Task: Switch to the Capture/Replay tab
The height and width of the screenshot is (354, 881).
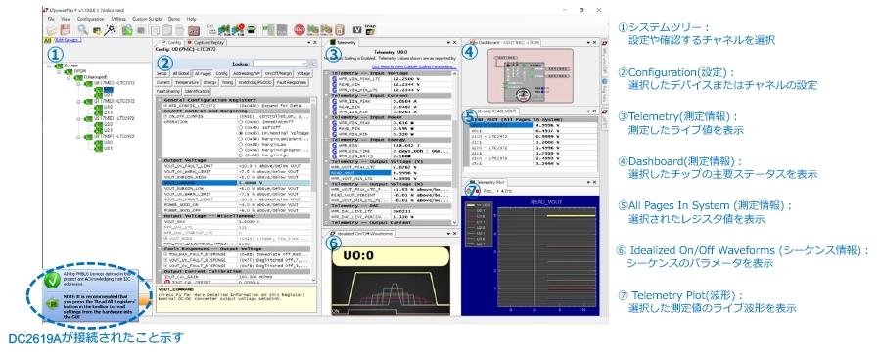Action: 206,43
